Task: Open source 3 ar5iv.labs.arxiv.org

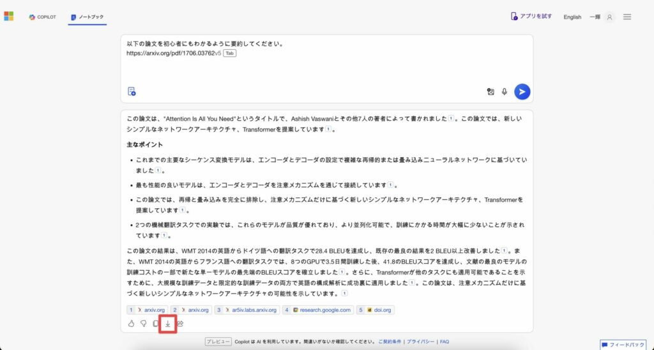Action: pyautogui.click(x=247, y=310)
